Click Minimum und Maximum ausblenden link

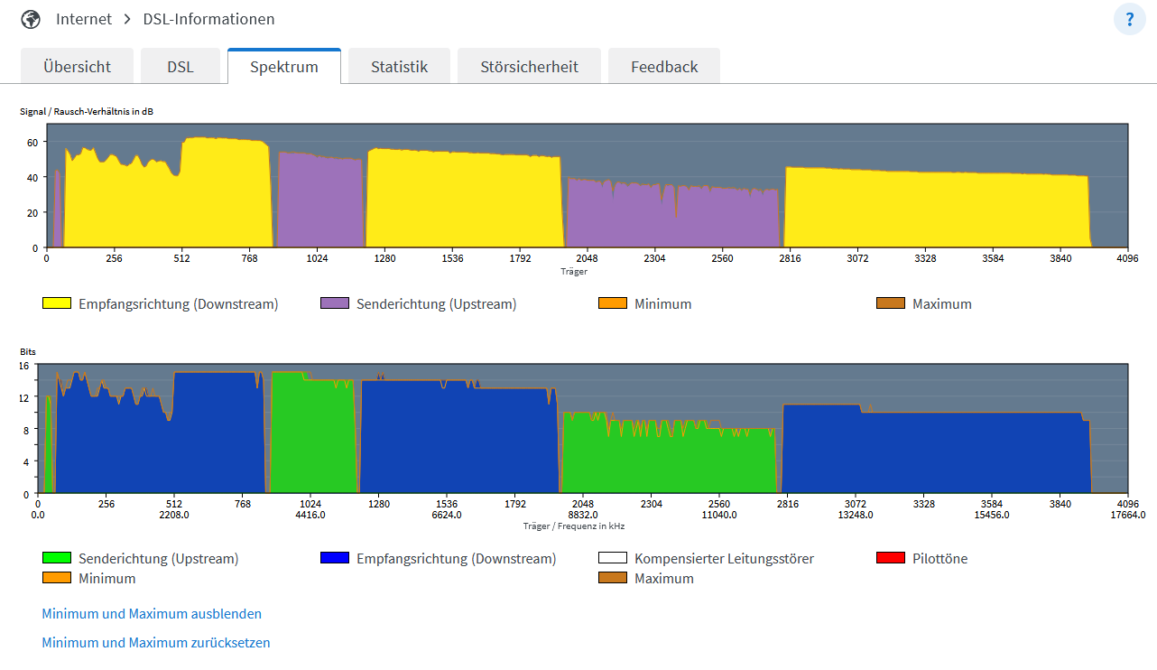tap(152, 614)
